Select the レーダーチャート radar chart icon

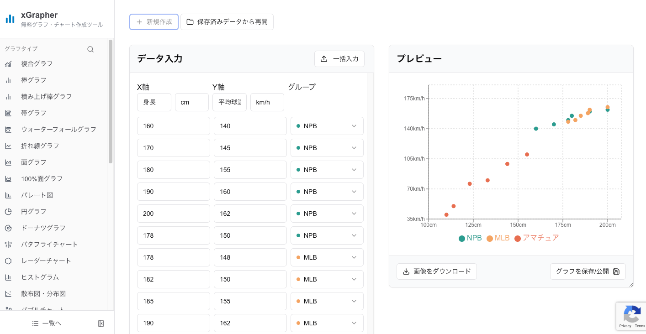[x=9, y=261]
